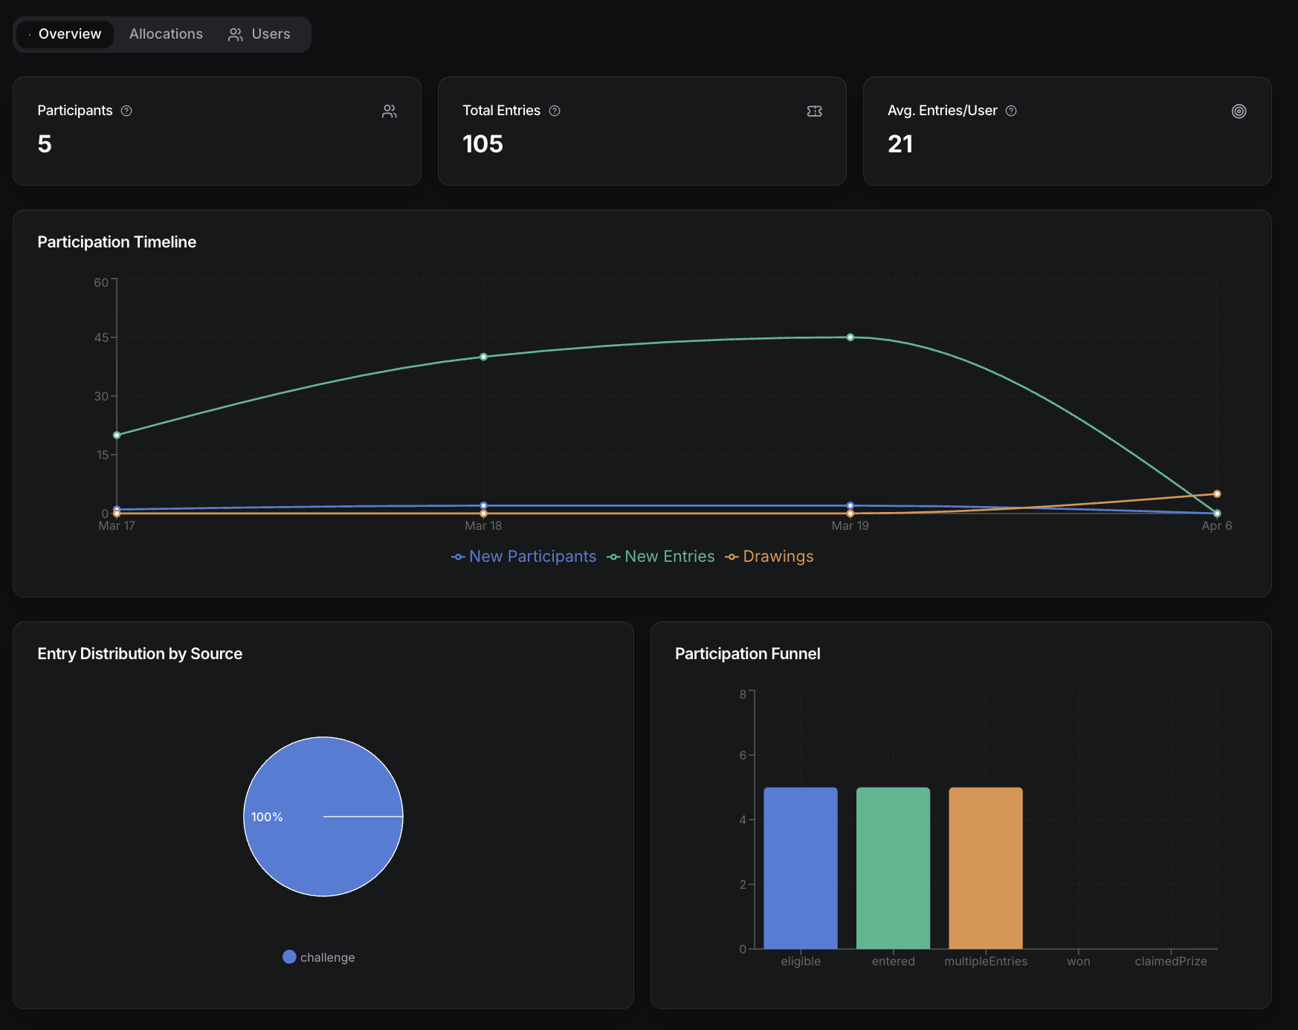Click the won axis label
This screenshot has width=1298, height=1030.
pyautogui.click(x=1079, y=962)
